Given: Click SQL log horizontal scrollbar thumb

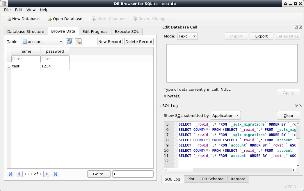Looking at the screenshot, I should click(180, 170).
